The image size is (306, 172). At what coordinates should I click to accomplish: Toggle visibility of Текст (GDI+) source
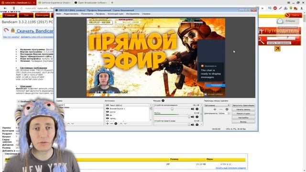pyautogui.click(x=107, y=105)
